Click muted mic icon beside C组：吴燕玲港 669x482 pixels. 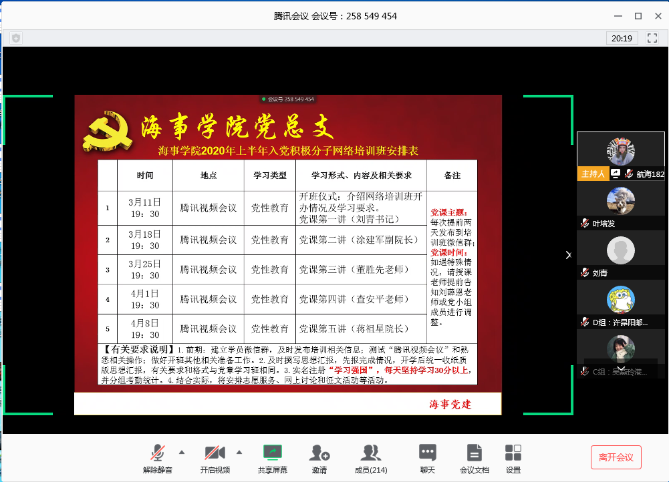585,371
